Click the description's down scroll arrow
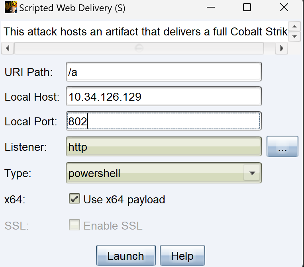304x267 pixels. click(294, 36)
